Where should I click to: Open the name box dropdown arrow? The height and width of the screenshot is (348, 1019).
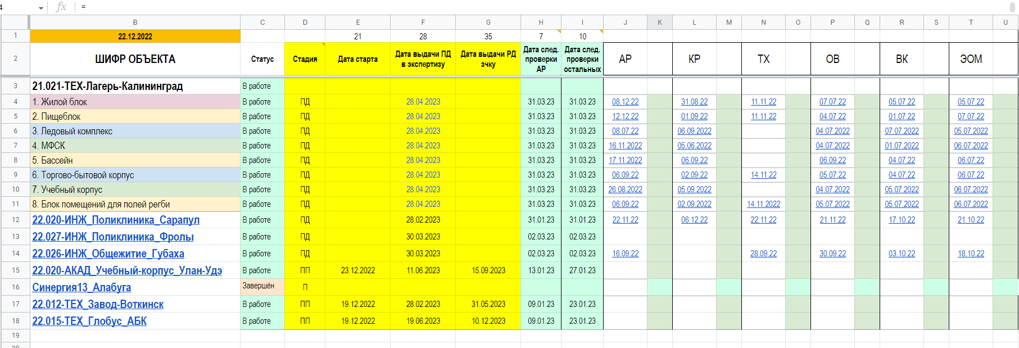(41, 8)
